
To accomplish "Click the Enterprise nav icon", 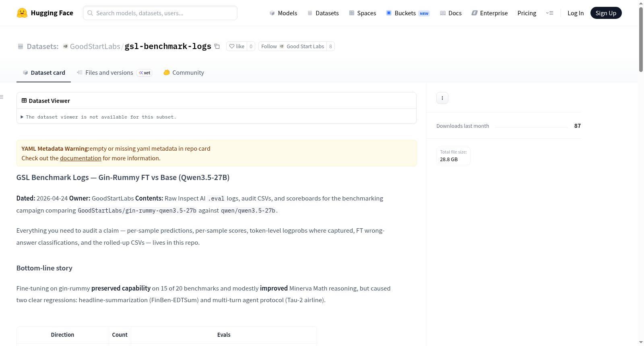I will (x=475, y=13).
